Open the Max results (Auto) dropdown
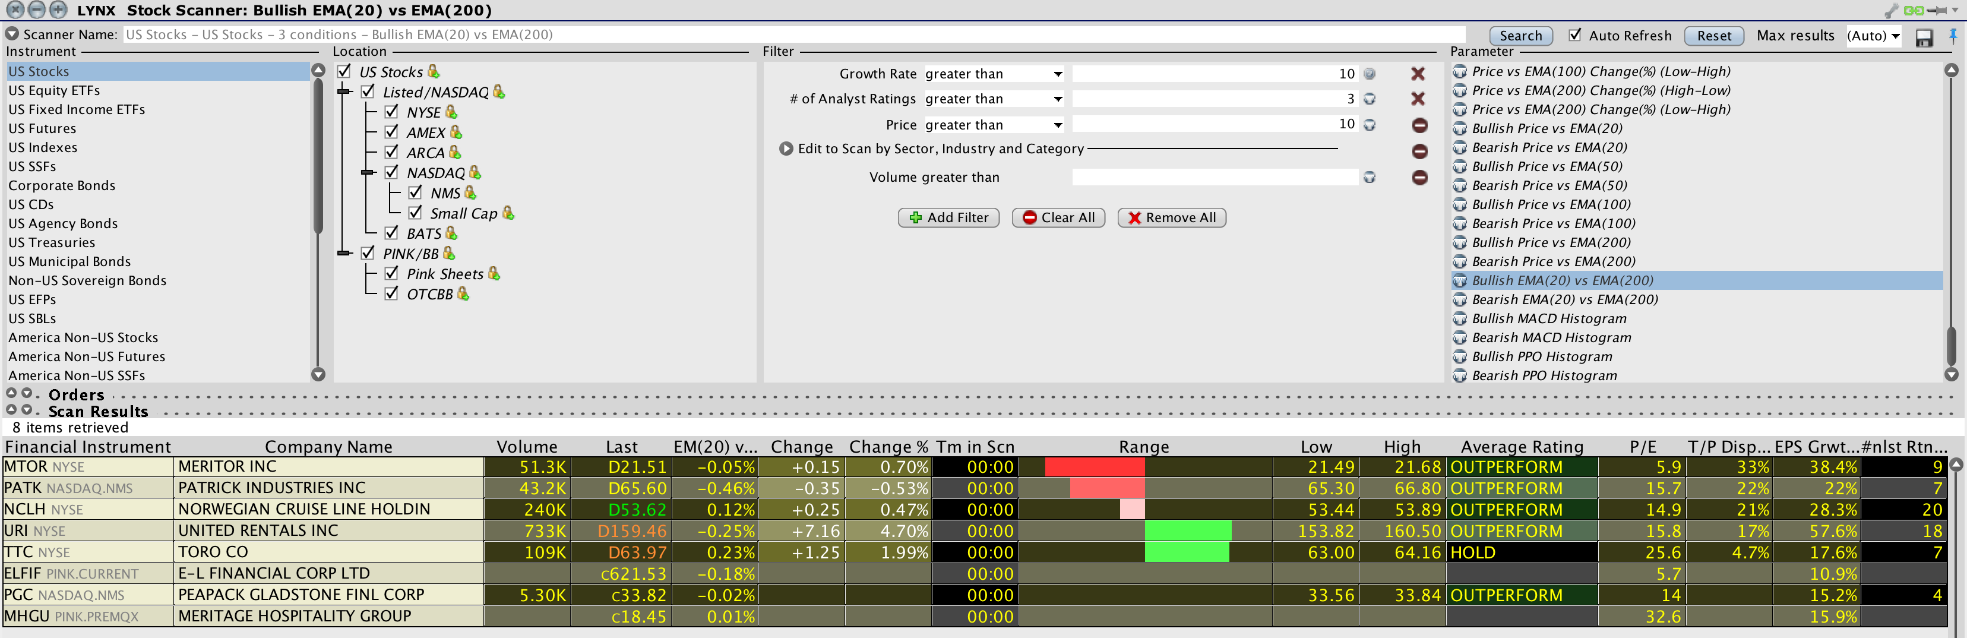 [1873, 36]
